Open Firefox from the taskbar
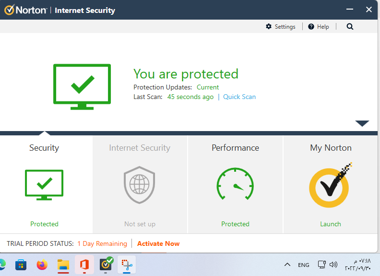380x276 pixels. (42, 265)
